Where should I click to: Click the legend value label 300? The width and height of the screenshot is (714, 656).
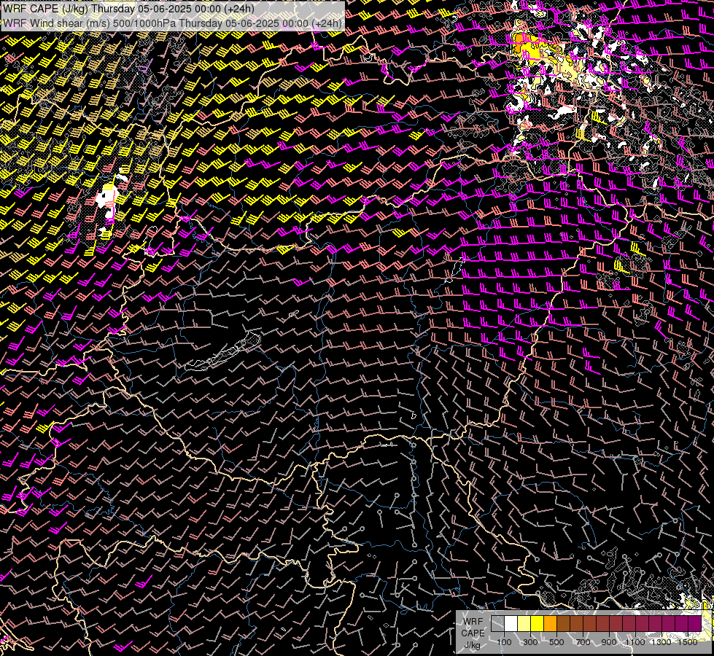530,642
